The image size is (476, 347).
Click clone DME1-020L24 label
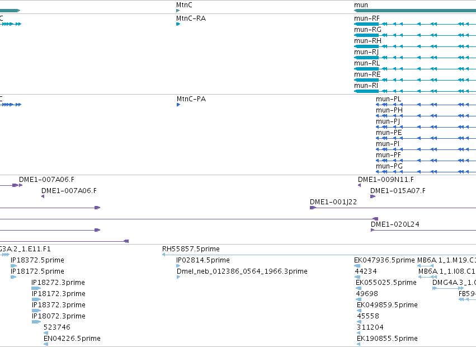395,224
